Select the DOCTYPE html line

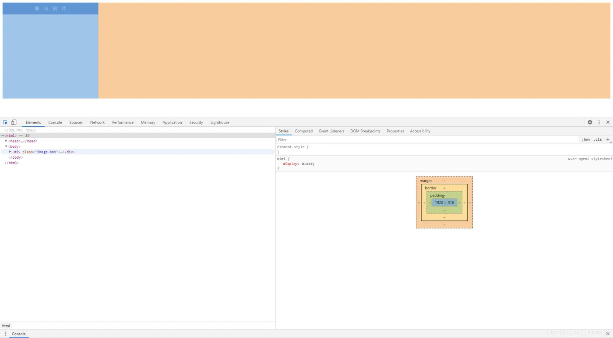point(20,130)
